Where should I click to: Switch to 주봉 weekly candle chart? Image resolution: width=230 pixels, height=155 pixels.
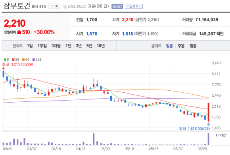tap(181, 46)
